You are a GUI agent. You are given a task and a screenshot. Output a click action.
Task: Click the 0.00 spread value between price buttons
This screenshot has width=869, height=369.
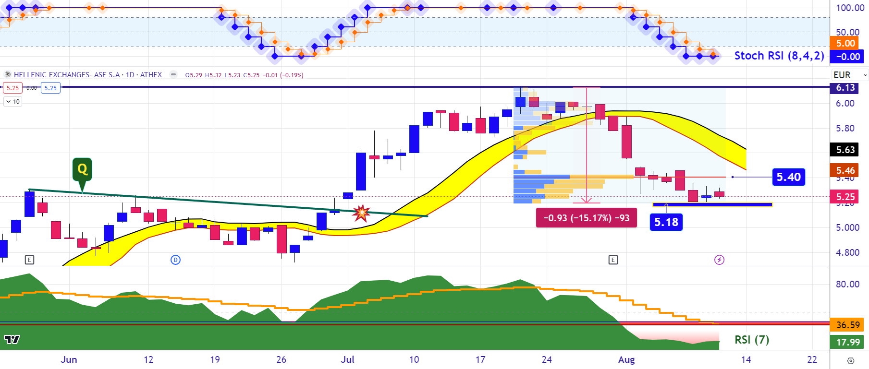click(31, 88)
